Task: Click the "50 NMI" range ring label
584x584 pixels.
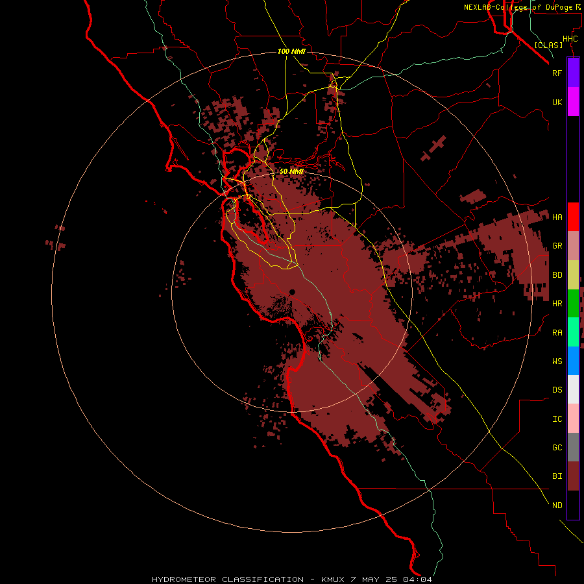Action: [291, 171]
